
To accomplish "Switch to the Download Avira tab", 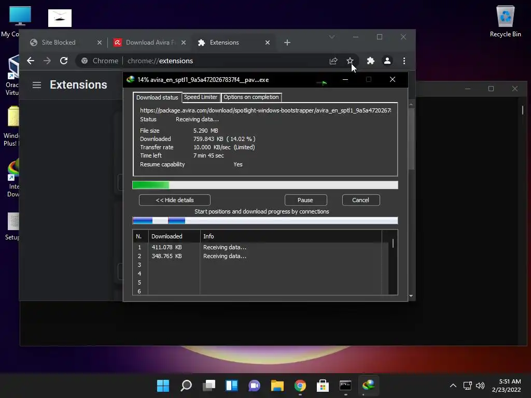I will pyautogui.click(x=150, y=42).
